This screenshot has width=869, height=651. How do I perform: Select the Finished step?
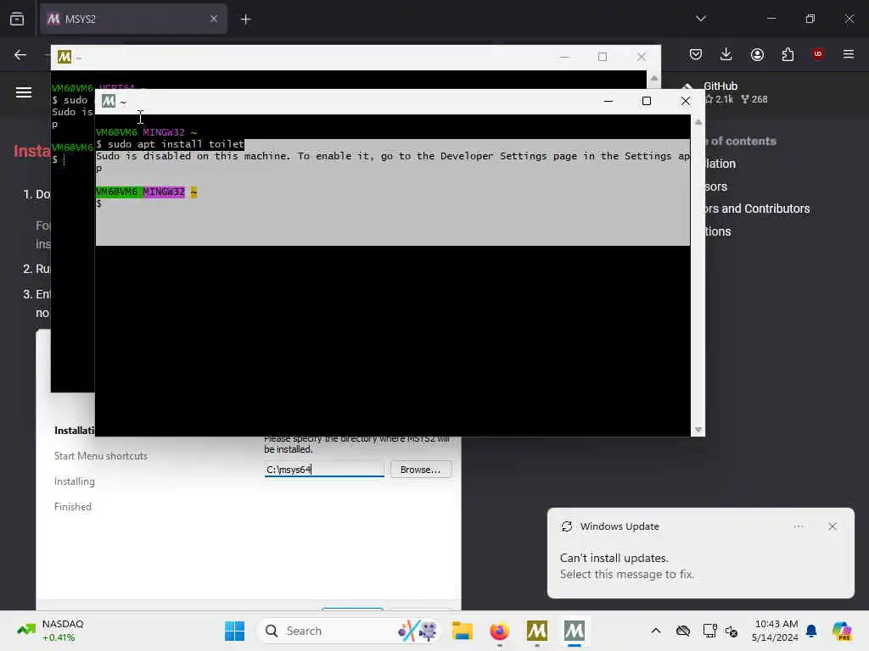(x=73, y=507)
